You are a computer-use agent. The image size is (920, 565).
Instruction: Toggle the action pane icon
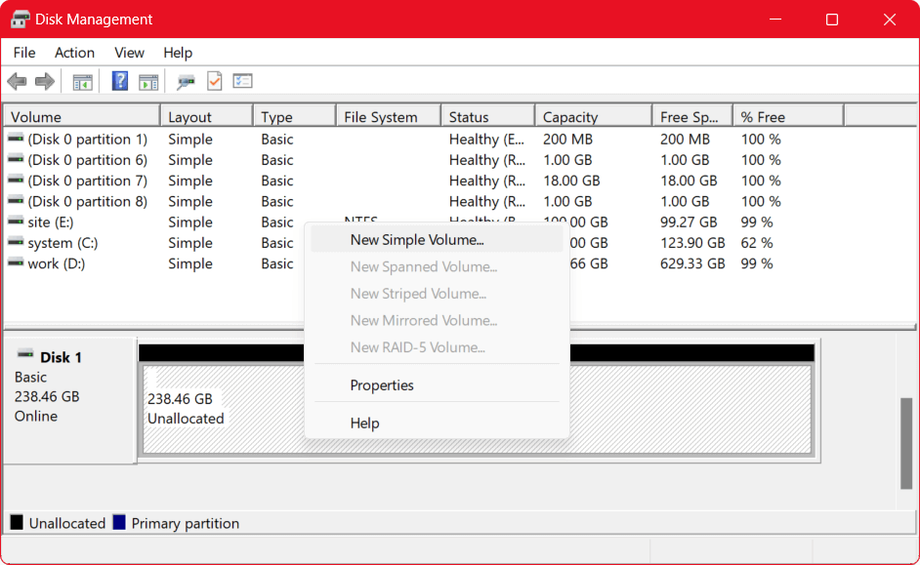148,80
